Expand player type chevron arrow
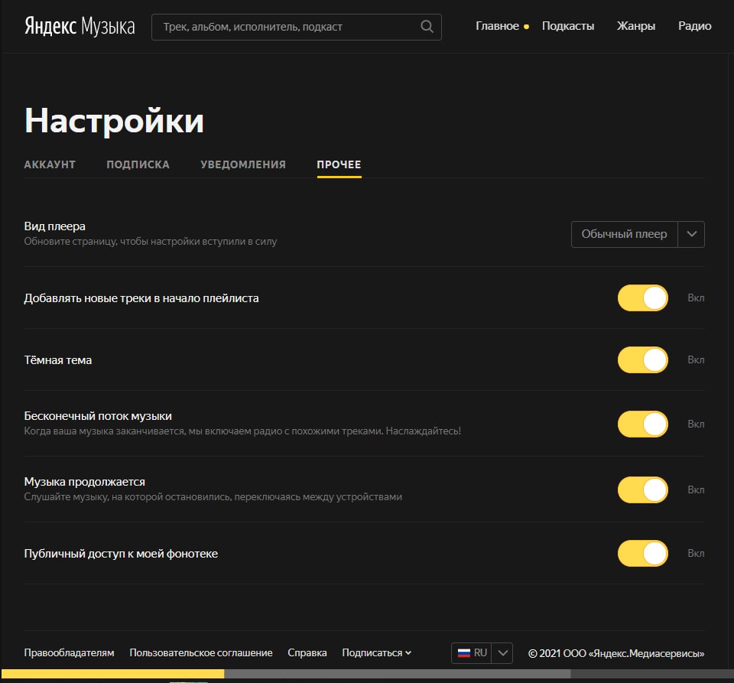The image size is (734, 683). click(691, 235)
